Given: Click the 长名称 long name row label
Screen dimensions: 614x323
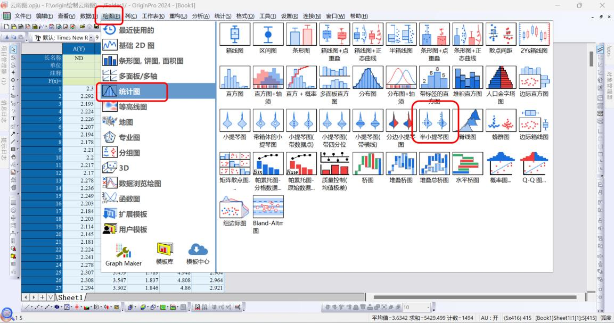Looking at the screenshot, I should pos(42,58).
